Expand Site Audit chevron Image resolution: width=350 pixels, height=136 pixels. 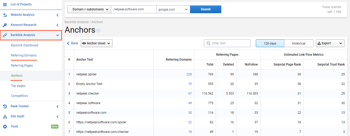pyautogui.click(x=58, y=117)
